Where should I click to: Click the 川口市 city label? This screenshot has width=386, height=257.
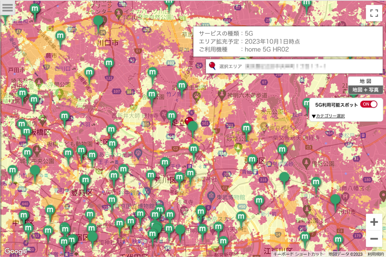click(x=108, y=43)
